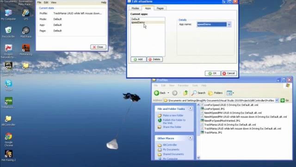Launch Dragon NaturallySpeaking desktop shortcut
The height and width of the screenshot is (167, 296).
point(8,51)
